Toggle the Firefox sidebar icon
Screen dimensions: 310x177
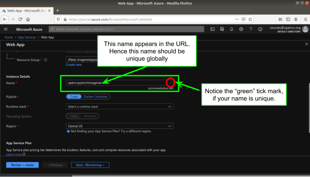coord(288,19)
